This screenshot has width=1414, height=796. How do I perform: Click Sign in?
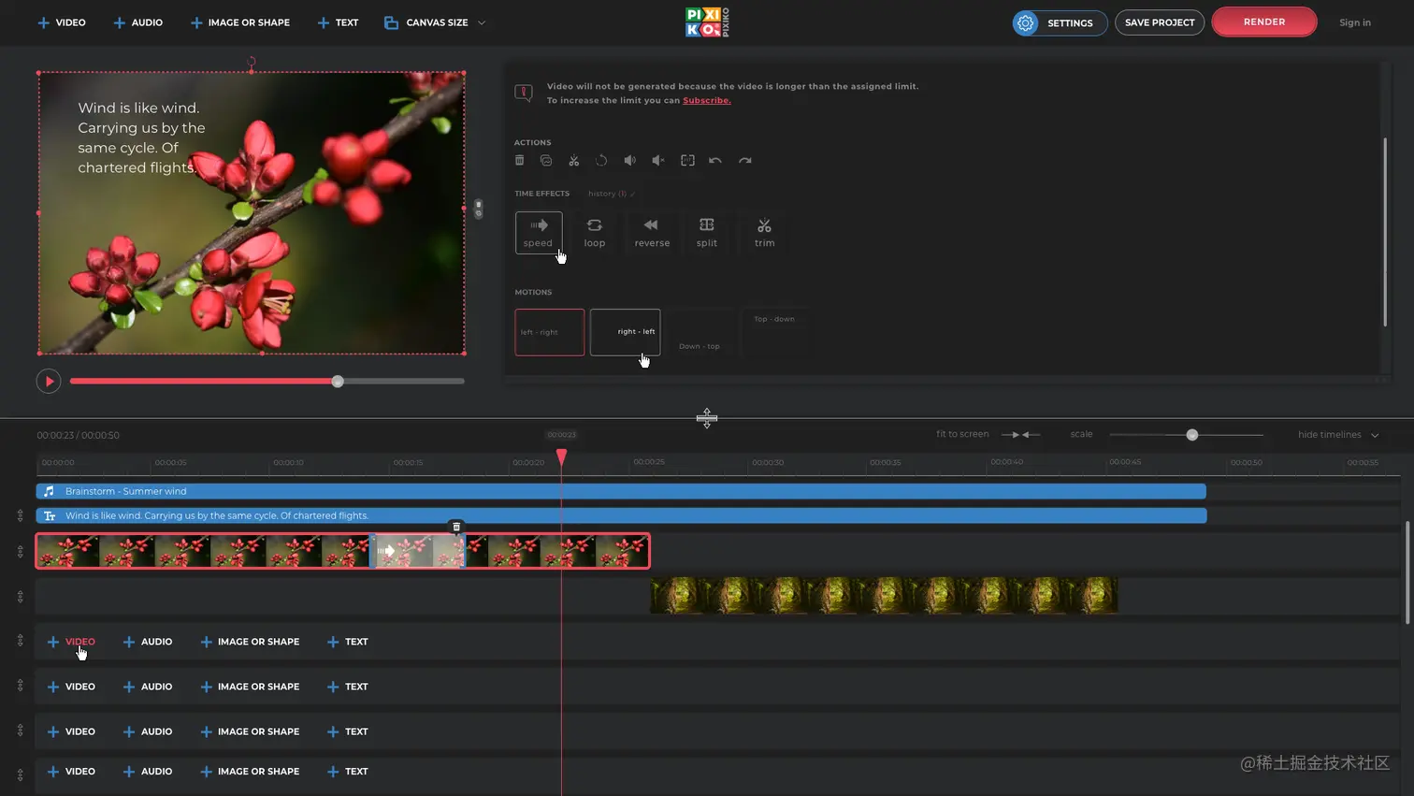click(1354, 22)
